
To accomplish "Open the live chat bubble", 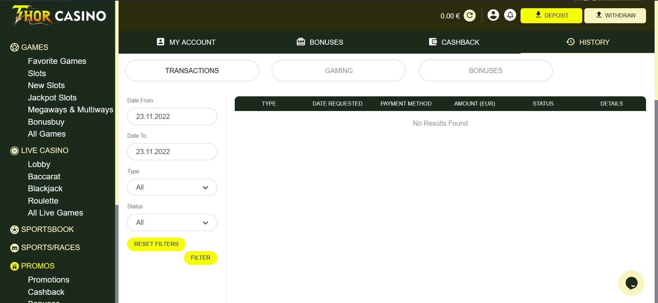I will tap(631, 283).
